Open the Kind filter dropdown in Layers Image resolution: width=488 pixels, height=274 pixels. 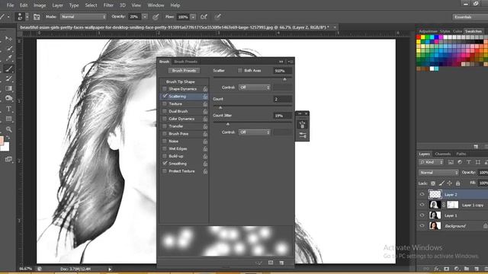(x=431, y=162)
